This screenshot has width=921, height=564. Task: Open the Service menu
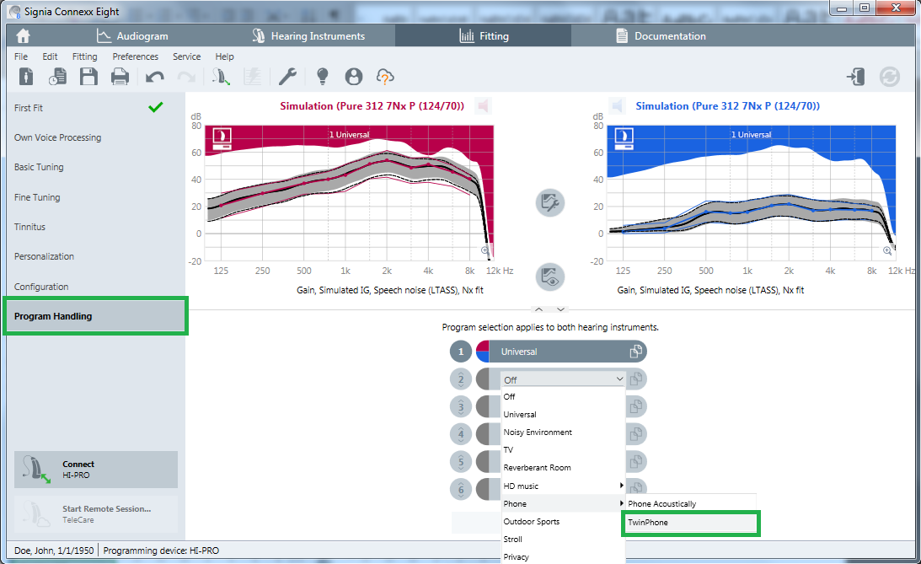pos(187,56)
